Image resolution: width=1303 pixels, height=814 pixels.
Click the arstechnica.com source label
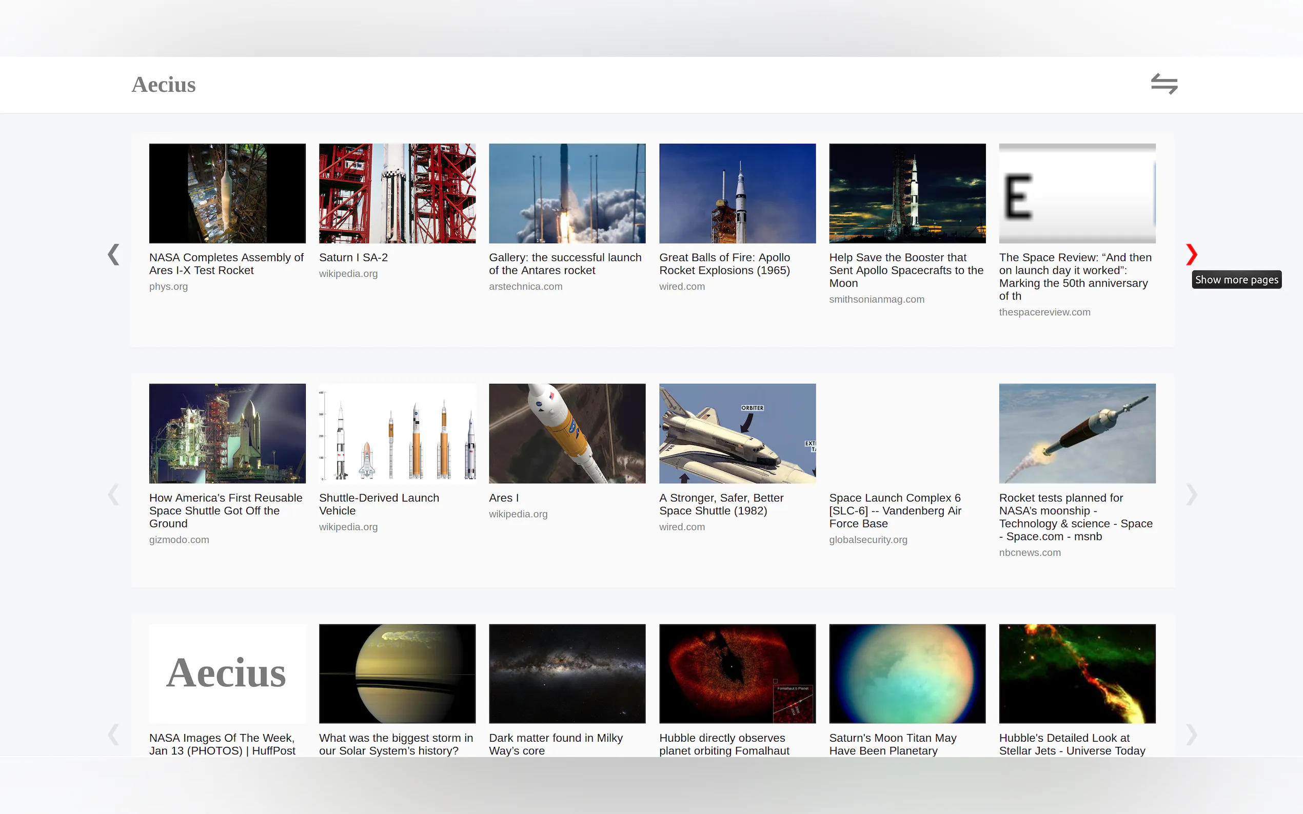pyautogui.click(x=526, y=287)
